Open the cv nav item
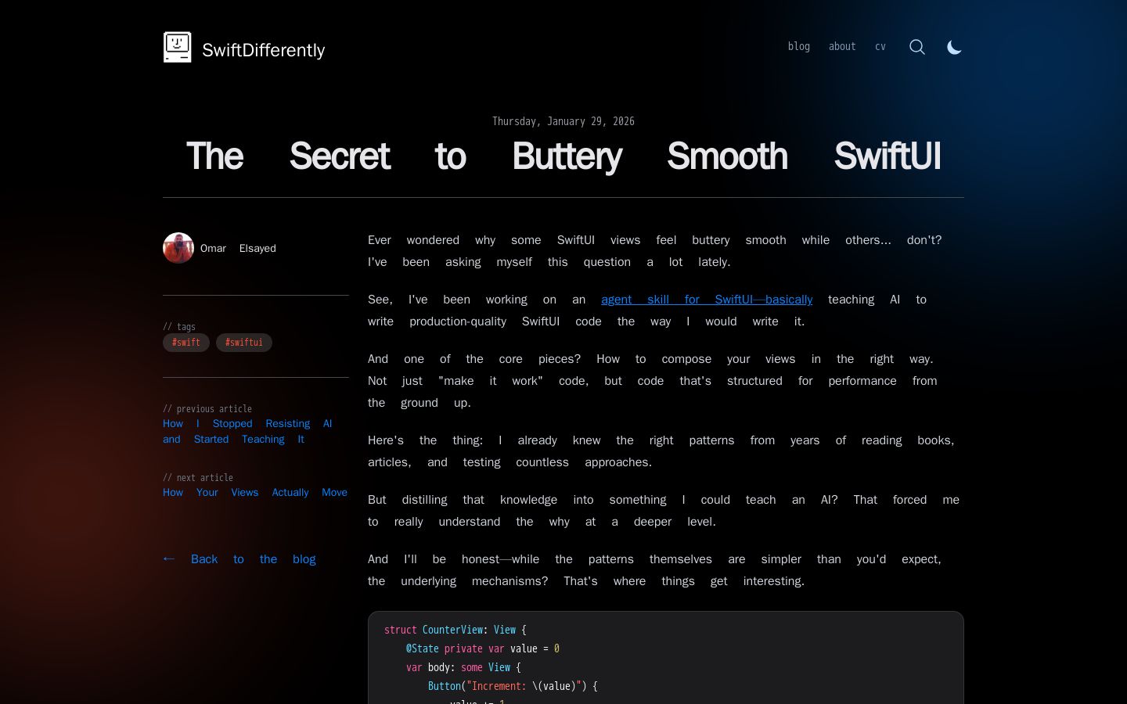 point(880,46)
